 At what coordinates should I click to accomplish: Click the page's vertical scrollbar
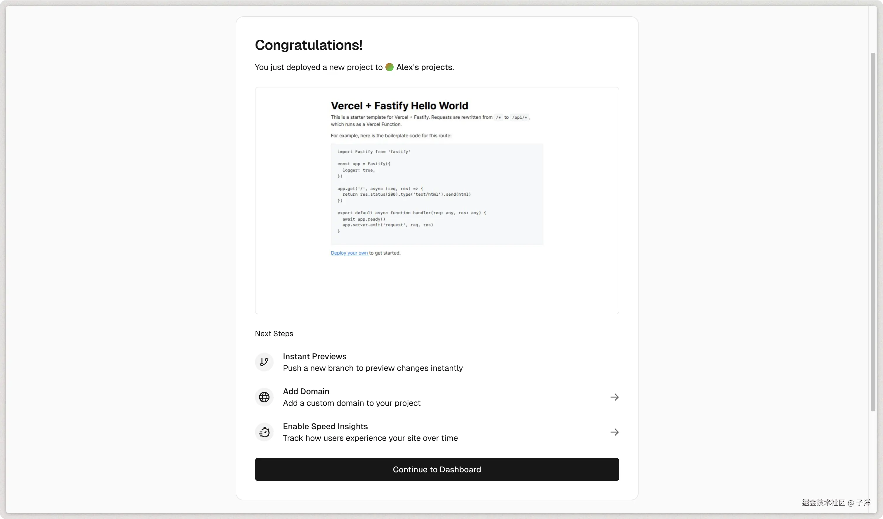click(x=873, y=231)
